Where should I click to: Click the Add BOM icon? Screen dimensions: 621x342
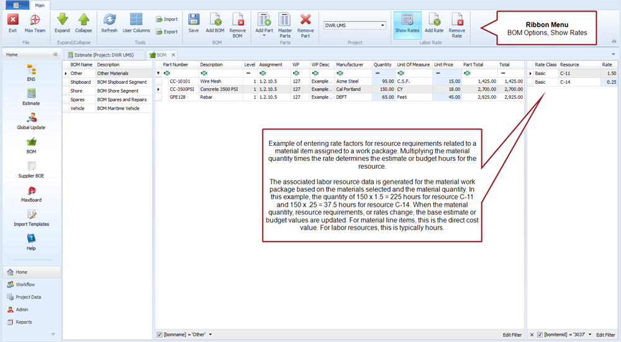coord(215,22)
